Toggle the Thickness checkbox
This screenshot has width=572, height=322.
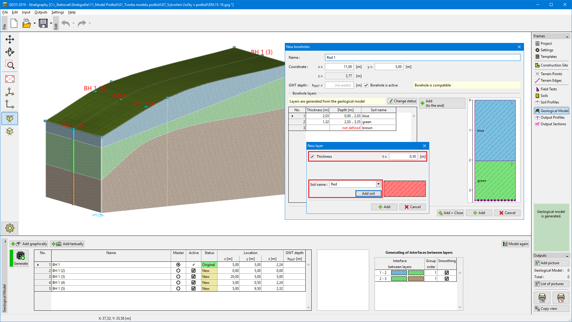coord(312,157)
